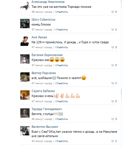Click heart beside Серега Бабенко's comment
This screenshot has height=147, width=122.
(x=113, y=101)
